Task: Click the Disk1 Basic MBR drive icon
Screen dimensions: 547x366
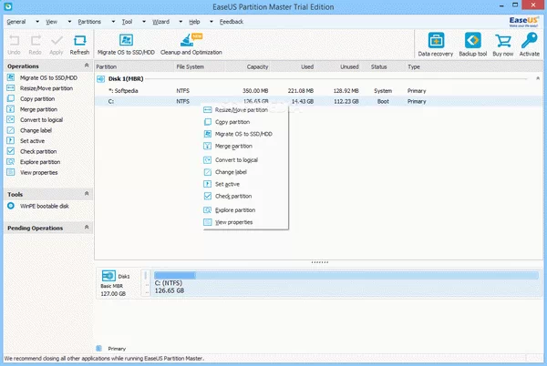Action: tap(108, 276)
